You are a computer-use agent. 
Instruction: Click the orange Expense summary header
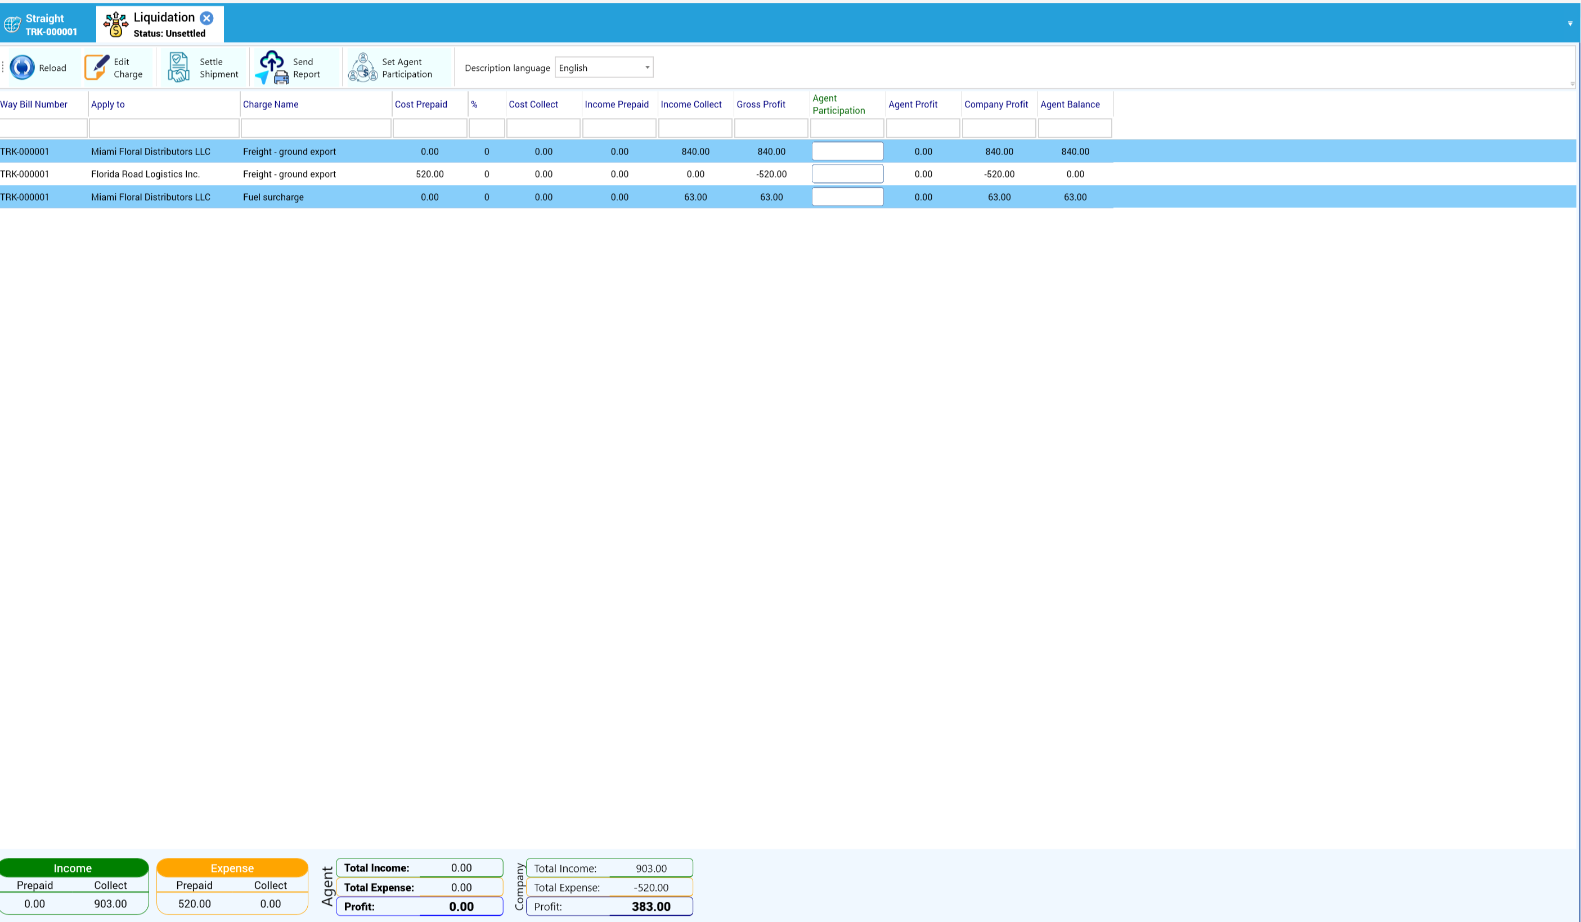[x=232, y=867]
